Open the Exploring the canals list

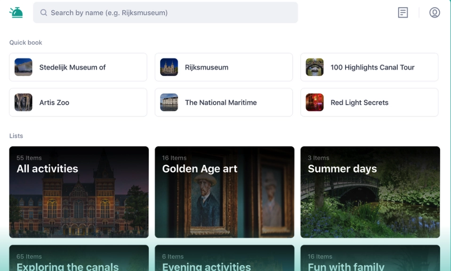pyautogui.click(x=79, y=258)
